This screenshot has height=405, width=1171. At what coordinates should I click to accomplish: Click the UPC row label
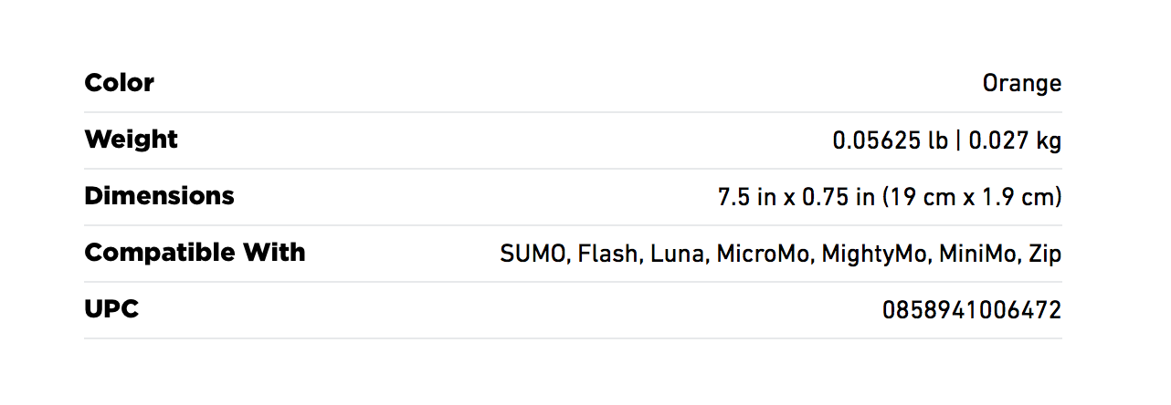(x=111, y=309)
